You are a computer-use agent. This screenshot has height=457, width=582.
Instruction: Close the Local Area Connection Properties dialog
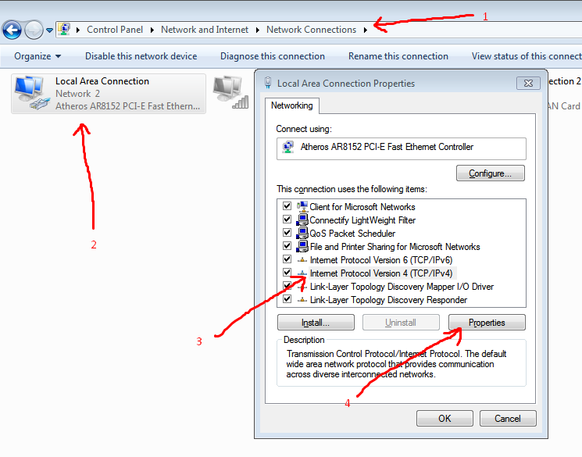528,84
